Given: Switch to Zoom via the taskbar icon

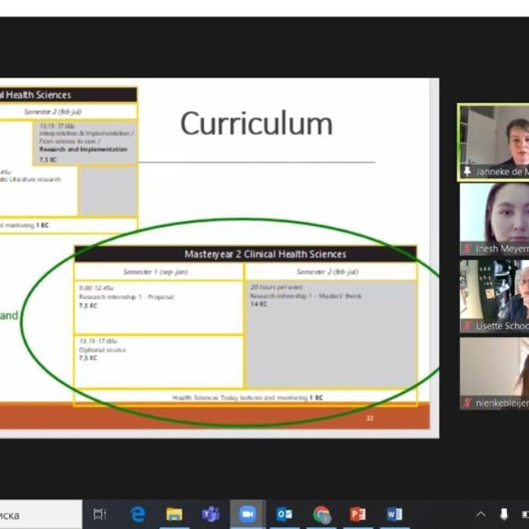Looking at the screenshot, I should 248,515.
